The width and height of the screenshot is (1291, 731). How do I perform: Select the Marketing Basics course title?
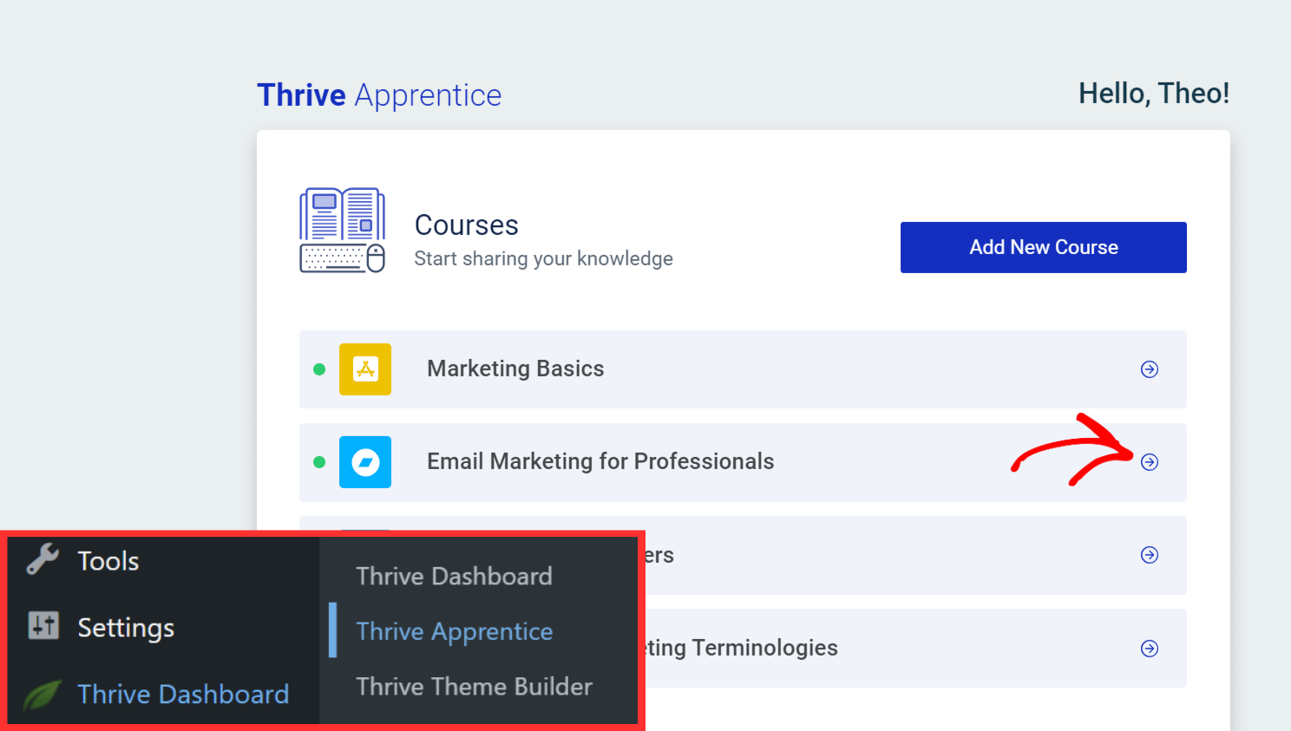515,369
